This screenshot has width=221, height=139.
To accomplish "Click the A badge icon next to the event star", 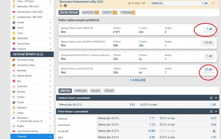I will point(65,6).
